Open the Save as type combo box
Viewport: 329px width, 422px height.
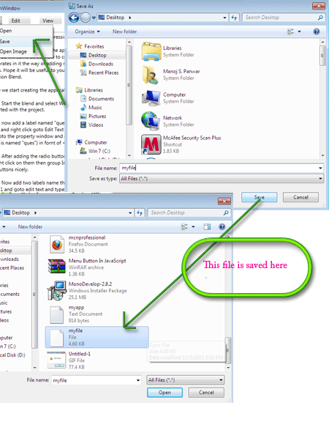click(x=222, y=179)
